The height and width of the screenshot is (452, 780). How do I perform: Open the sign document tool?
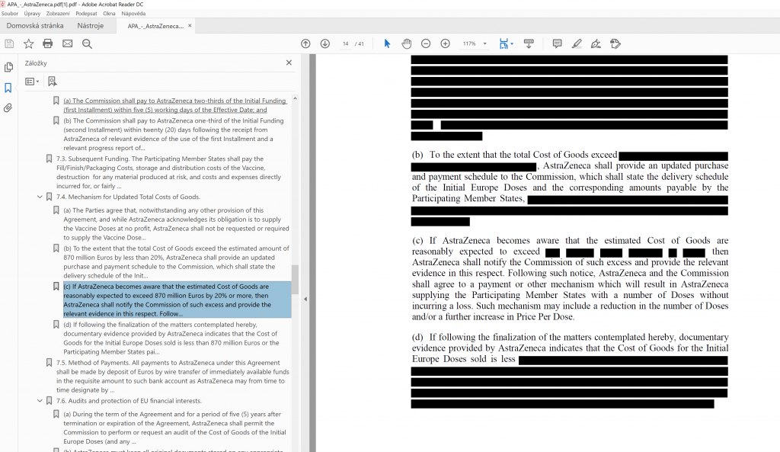tap(596, 43)
